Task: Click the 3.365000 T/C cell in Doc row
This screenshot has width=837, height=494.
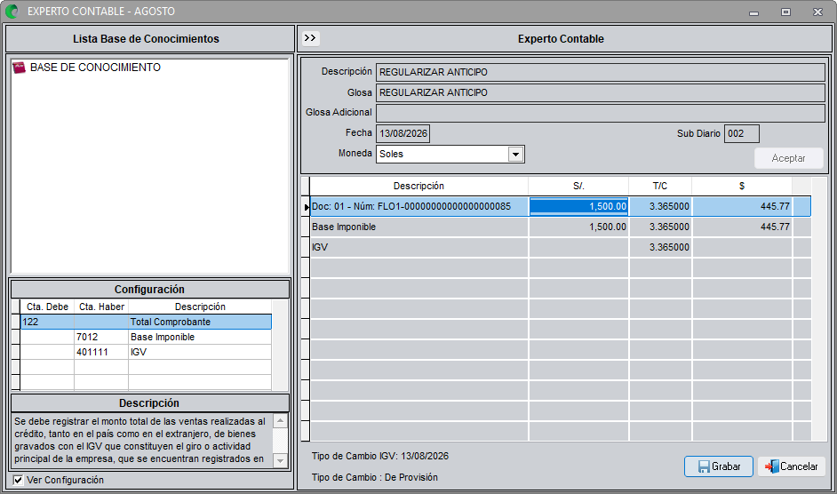Action: click(660, 206)
